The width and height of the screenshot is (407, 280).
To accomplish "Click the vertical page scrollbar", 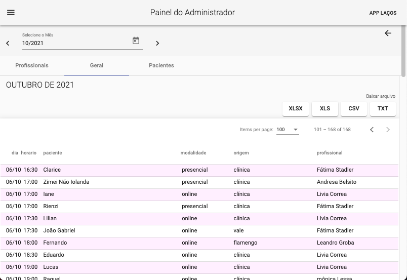I will [403, 51].
